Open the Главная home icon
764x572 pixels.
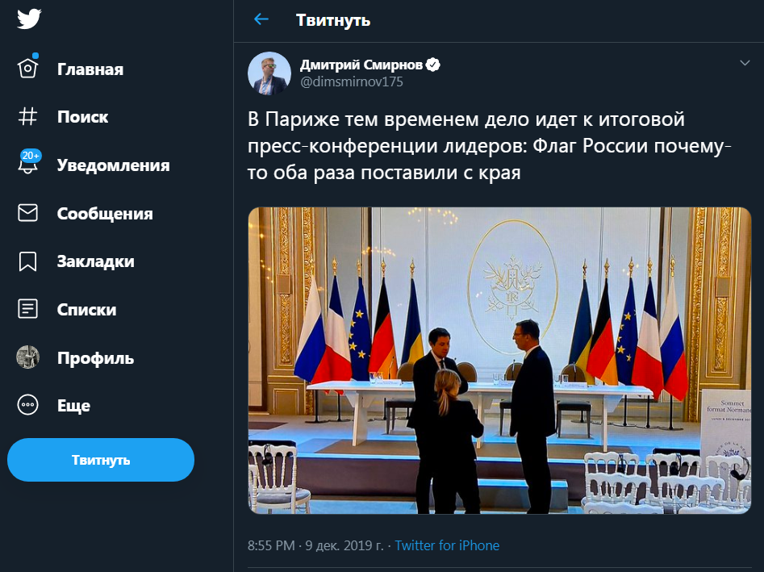point(28,69)
